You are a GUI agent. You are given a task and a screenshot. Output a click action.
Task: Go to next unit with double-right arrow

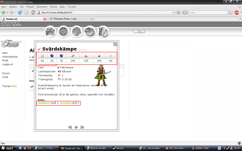[x=82, y=127]
